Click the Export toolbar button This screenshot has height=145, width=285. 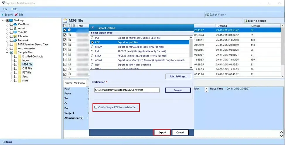pyautogui.click(x=7, y=15)
